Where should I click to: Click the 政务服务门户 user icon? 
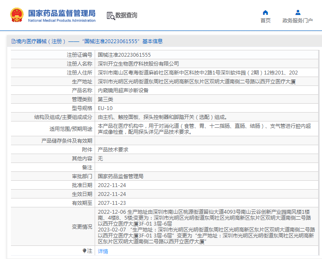tap(298, 13)
